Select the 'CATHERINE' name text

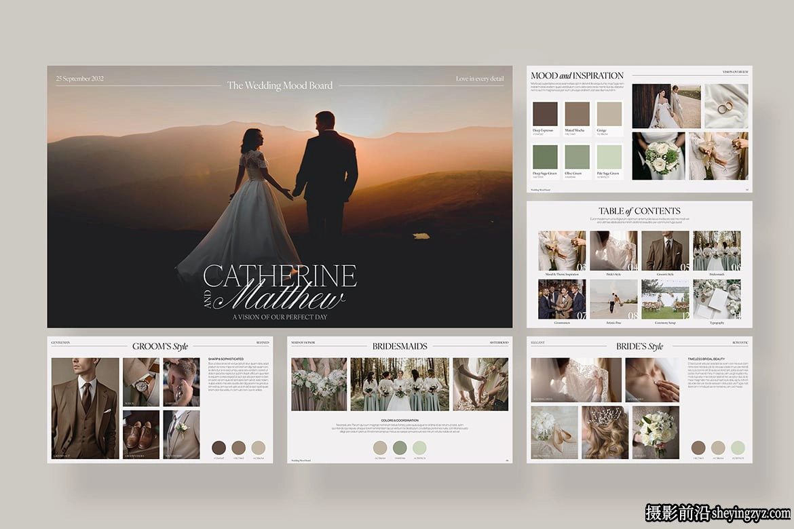point(280,275)
